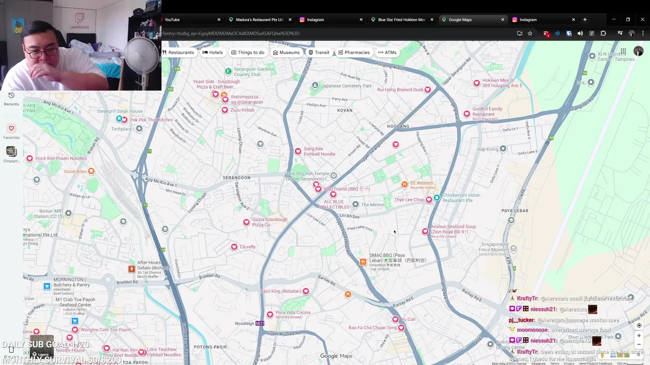Select the Transit filter chip
This screenshot has width=650, height=365.
click(x=319, y=52)
